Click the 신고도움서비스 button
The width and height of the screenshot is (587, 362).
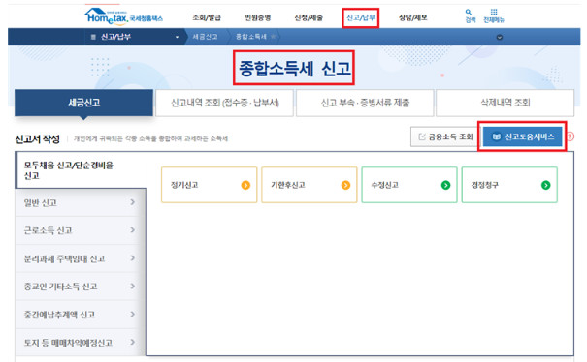tap(523, 136)
